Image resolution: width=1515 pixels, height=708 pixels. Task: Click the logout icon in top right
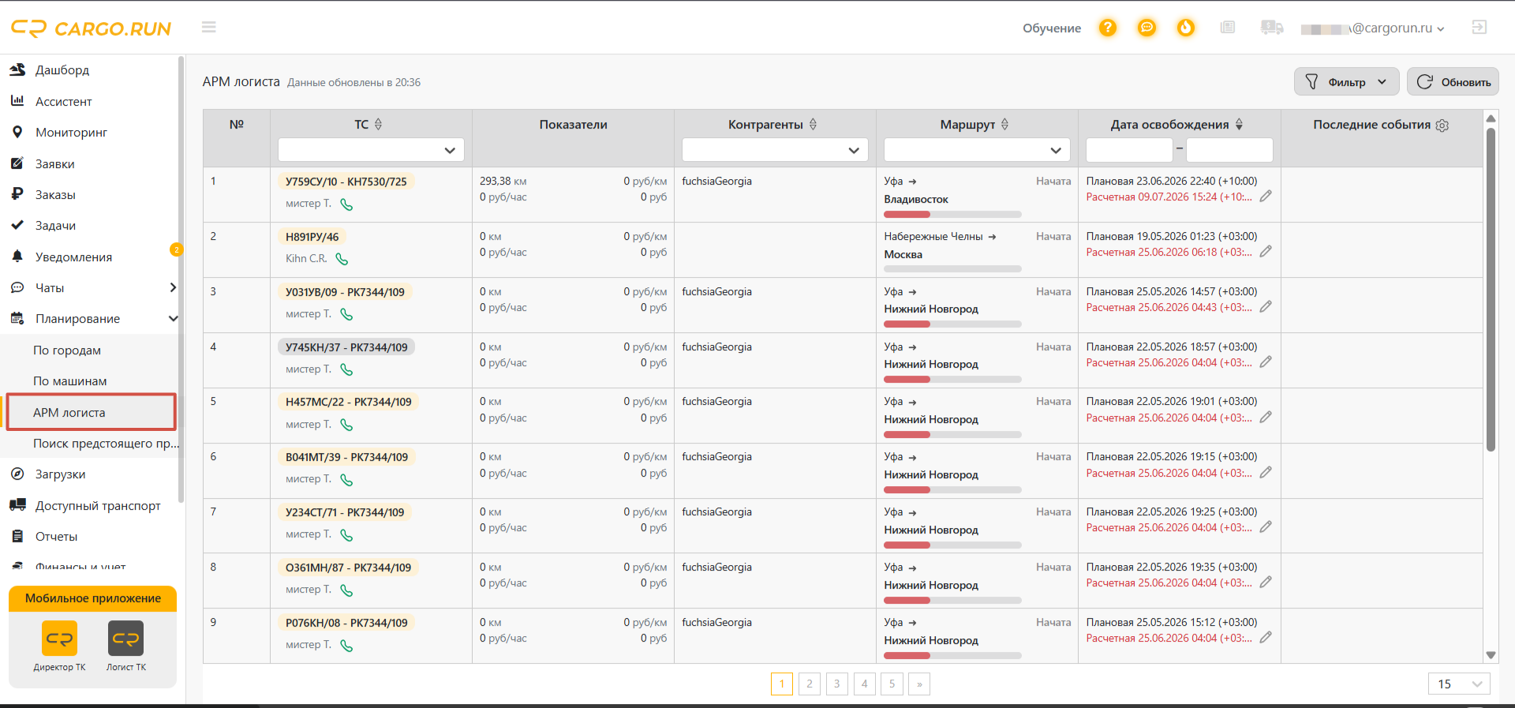click(x=1479, y=28)
